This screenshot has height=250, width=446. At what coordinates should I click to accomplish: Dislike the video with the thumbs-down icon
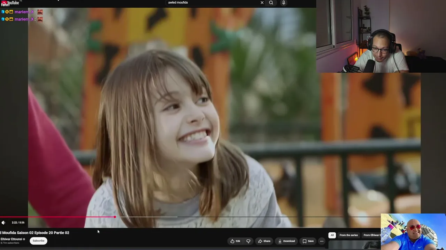coord(248,241)
